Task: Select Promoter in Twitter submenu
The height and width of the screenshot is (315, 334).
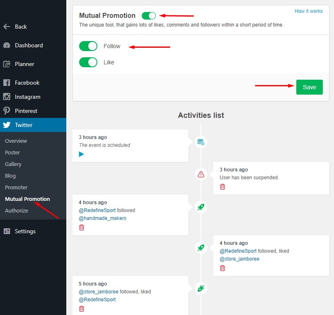Action: click(16, 187)
